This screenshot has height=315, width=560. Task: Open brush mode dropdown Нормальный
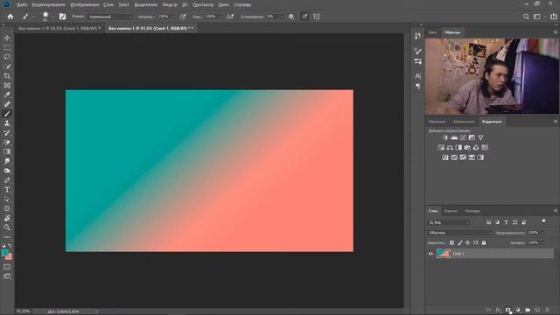pos(110,17)
